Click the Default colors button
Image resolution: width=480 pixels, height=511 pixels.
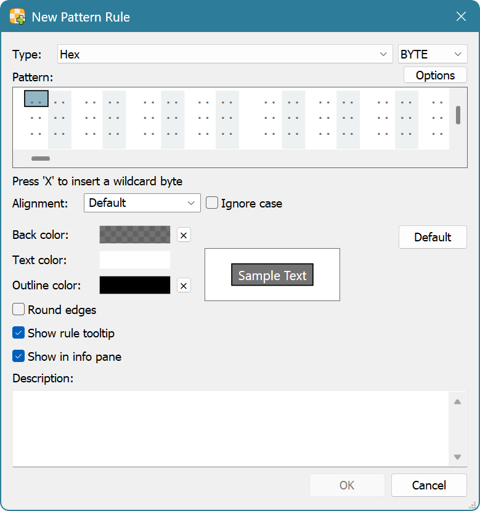pos(433,237)
